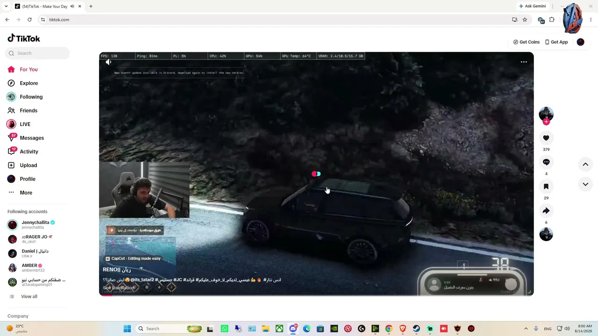Expand the Company footer section
The image size is (598, 336).
(x=18, y=316)
